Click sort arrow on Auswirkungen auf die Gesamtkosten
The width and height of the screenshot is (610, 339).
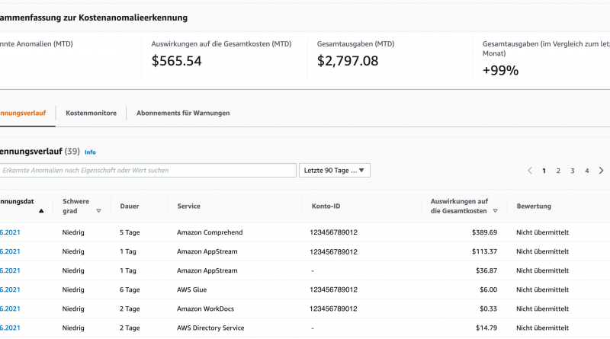[x=495, y=211]
